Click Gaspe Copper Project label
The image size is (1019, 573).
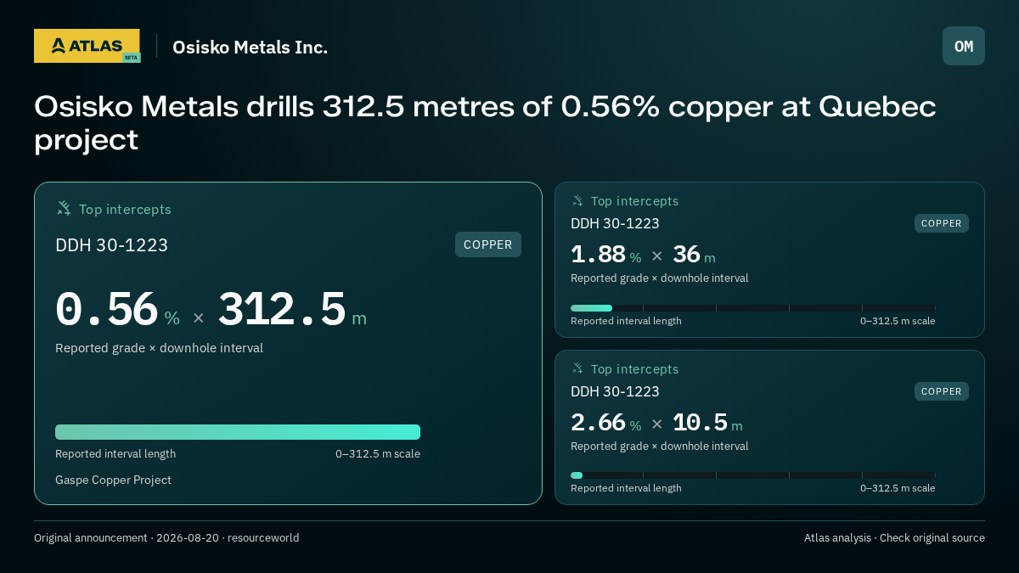[x=113, y=480]
